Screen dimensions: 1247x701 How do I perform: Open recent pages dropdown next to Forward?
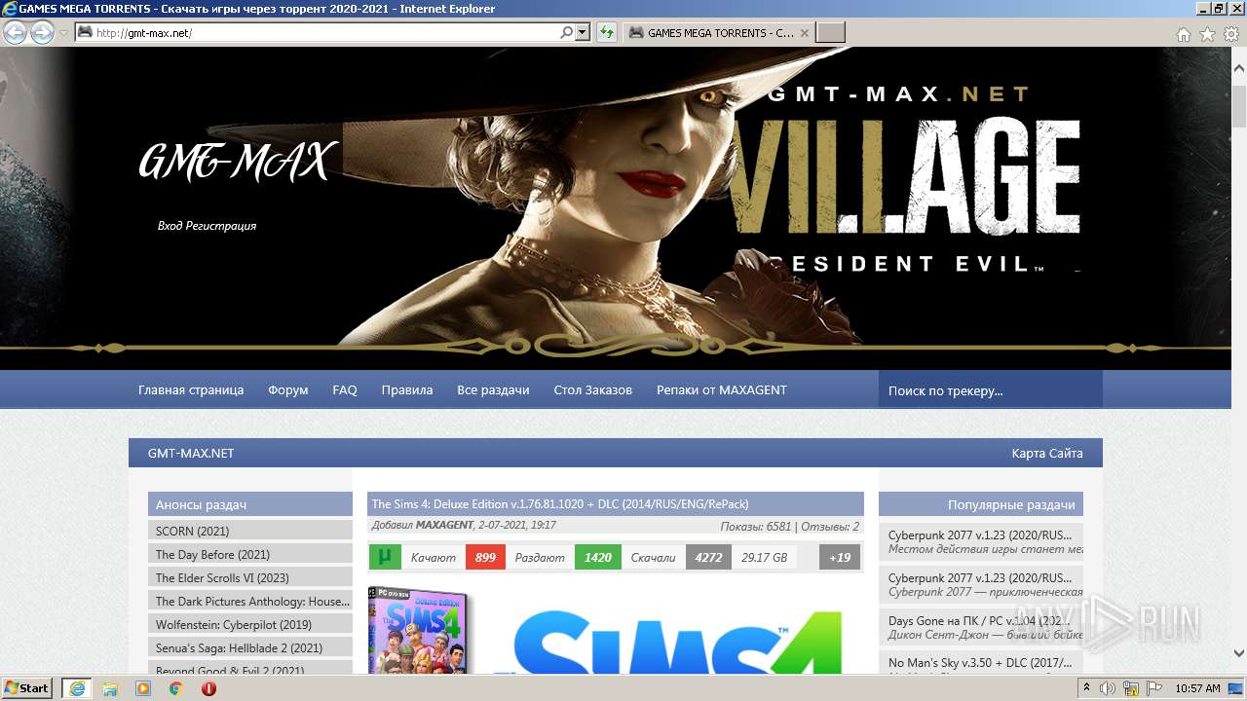click(63, 32)
